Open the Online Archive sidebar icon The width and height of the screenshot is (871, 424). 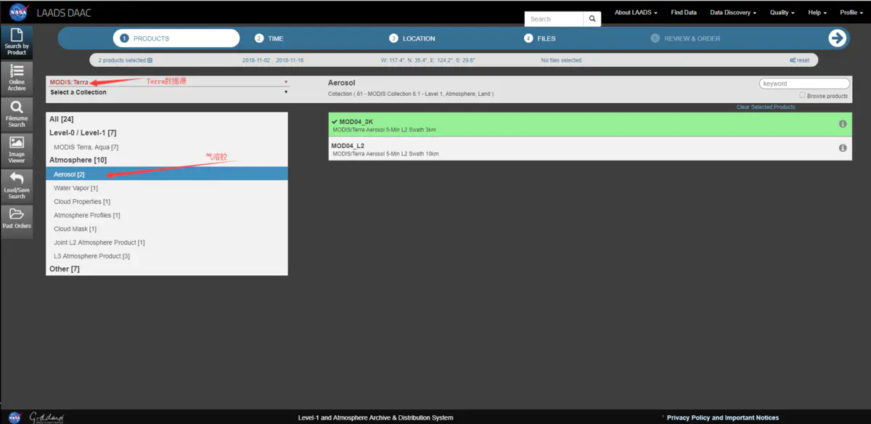coord(17,78)
